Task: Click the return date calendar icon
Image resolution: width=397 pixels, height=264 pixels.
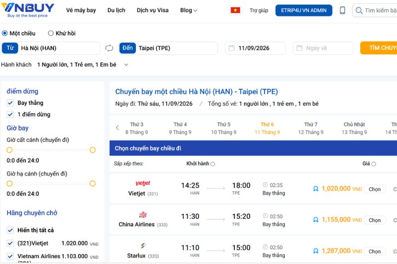Action: (300, 48)
